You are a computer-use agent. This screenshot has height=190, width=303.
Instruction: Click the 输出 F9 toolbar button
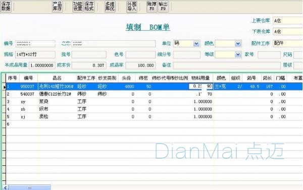click(163, 7)
